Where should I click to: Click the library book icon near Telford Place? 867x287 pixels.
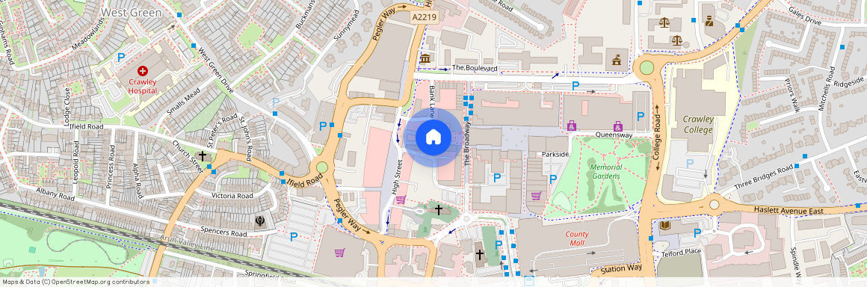665,226
